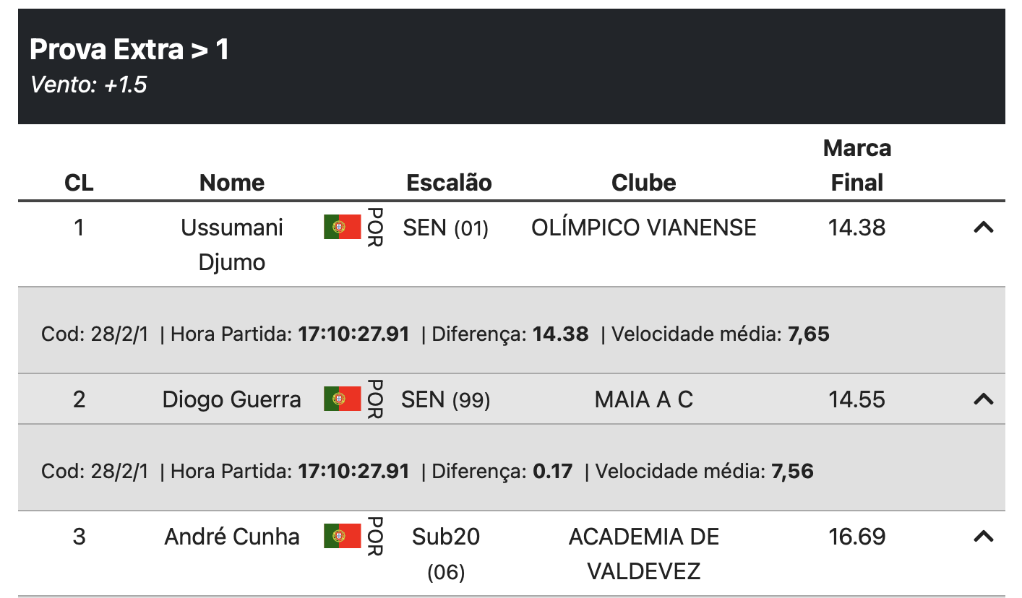Screen dimensions: 1022x598
Task: Click club OLÍMPICO VIANENSE
Action: tap(644, 227)
